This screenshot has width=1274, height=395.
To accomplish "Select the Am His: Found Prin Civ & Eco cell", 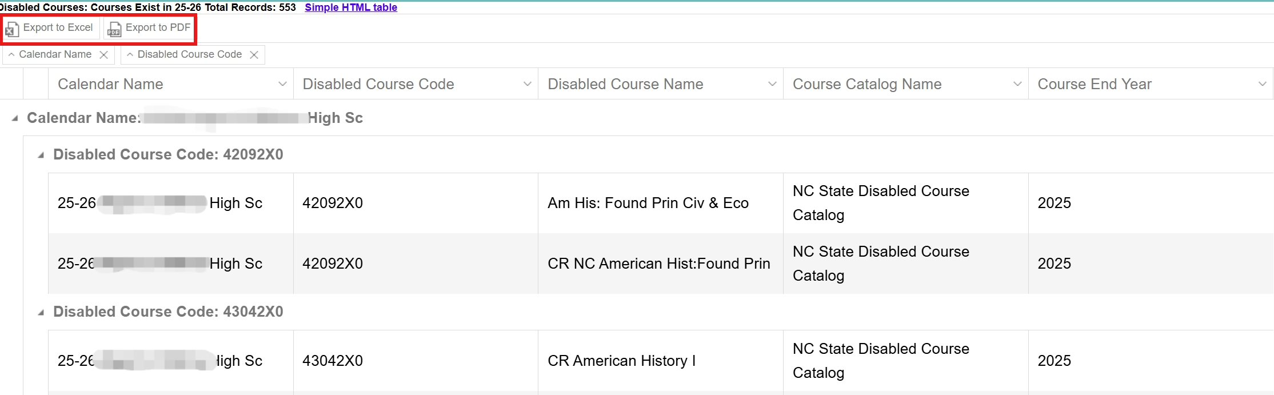I will 648,203.
